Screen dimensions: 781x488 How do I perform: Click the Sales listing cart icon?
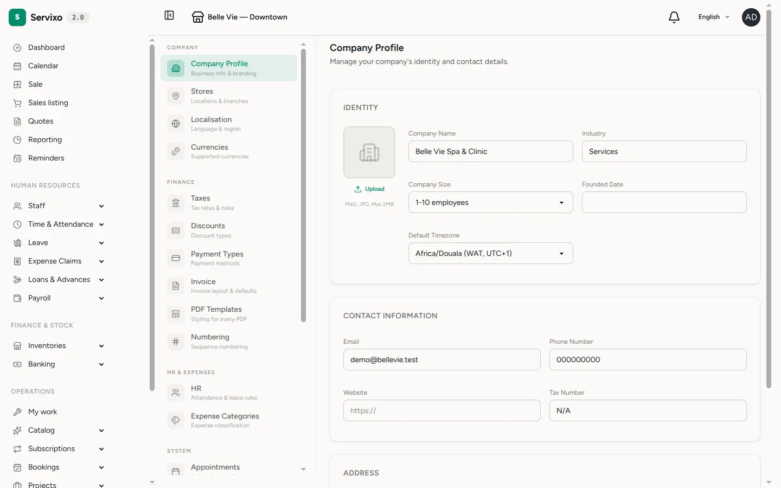(x=17, y=103)
